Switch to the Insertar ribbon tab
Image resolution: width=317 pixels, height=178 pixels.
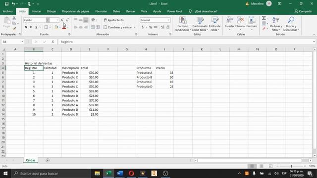coord(36,11)
